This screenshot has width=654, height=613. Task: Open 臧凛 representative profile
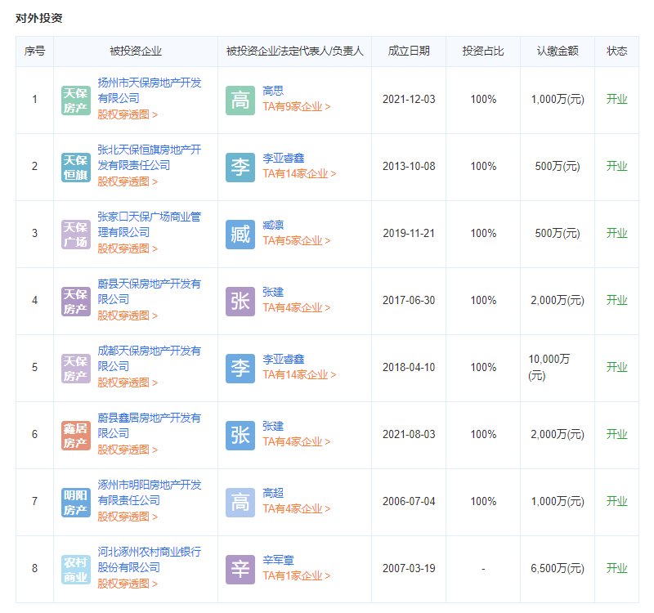(x=273, y=226)
